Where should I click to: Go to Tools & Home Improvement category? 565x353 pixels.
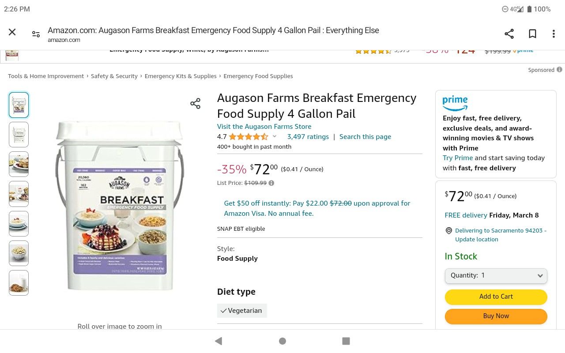46,76
